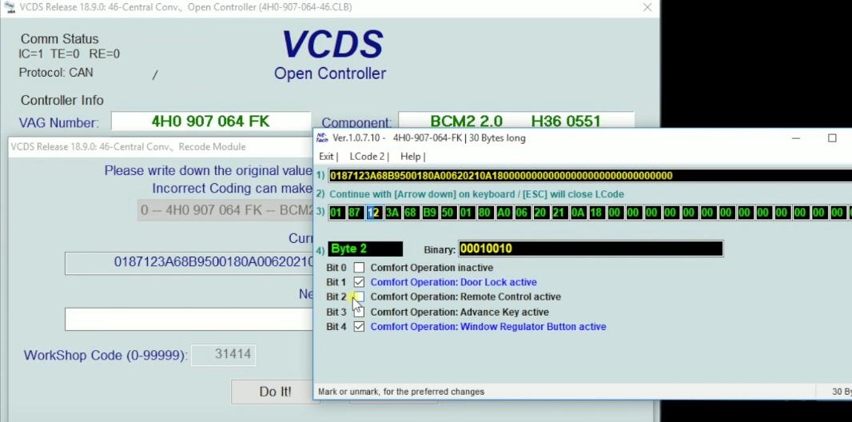
Task: Click the 'WorkShop Code (0-99999):' label
Action: (x=106, y=356)
